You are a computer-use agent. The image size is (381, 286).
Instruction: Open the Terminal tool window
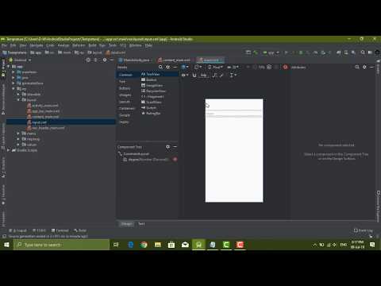(x=60, y=230)
